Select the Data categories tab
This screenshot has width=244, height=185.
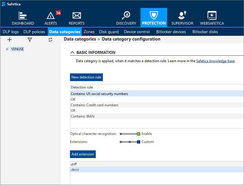pyautogui.click(x=65, y=32)
